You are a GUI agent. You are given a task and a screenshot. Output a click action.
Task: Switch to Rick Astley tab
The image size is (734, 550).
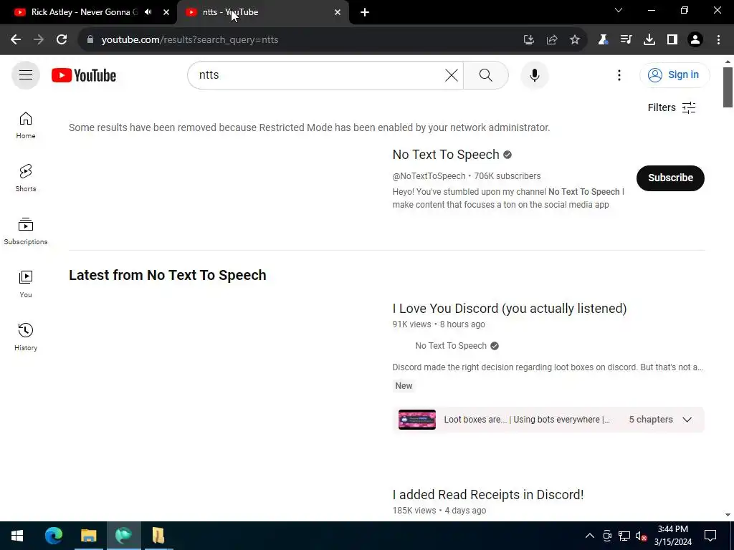click(85, 12)
